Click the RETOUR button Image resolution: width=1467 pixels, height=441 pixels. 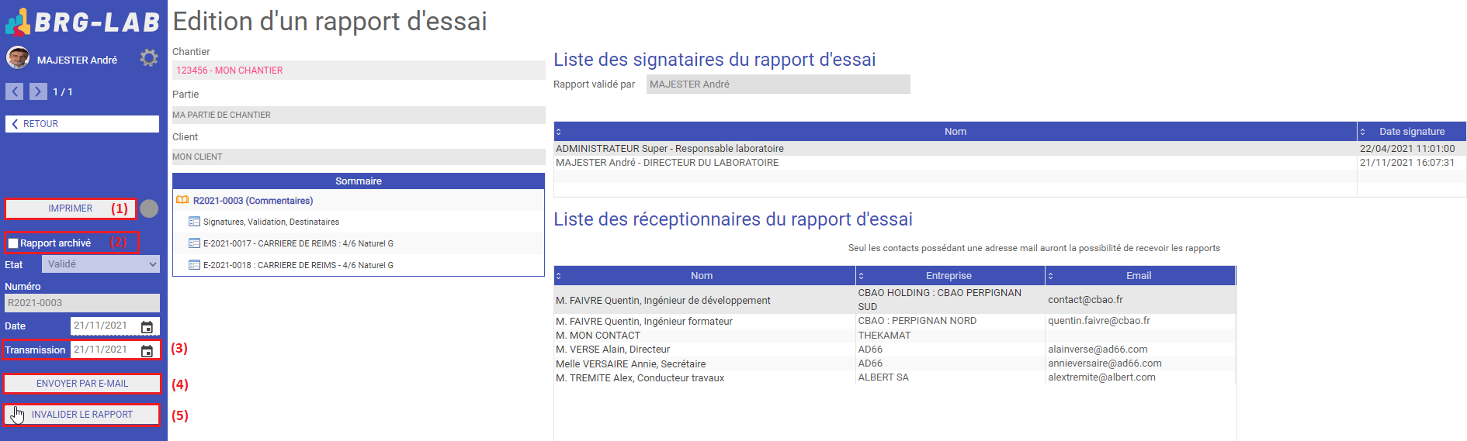(82, 124)
